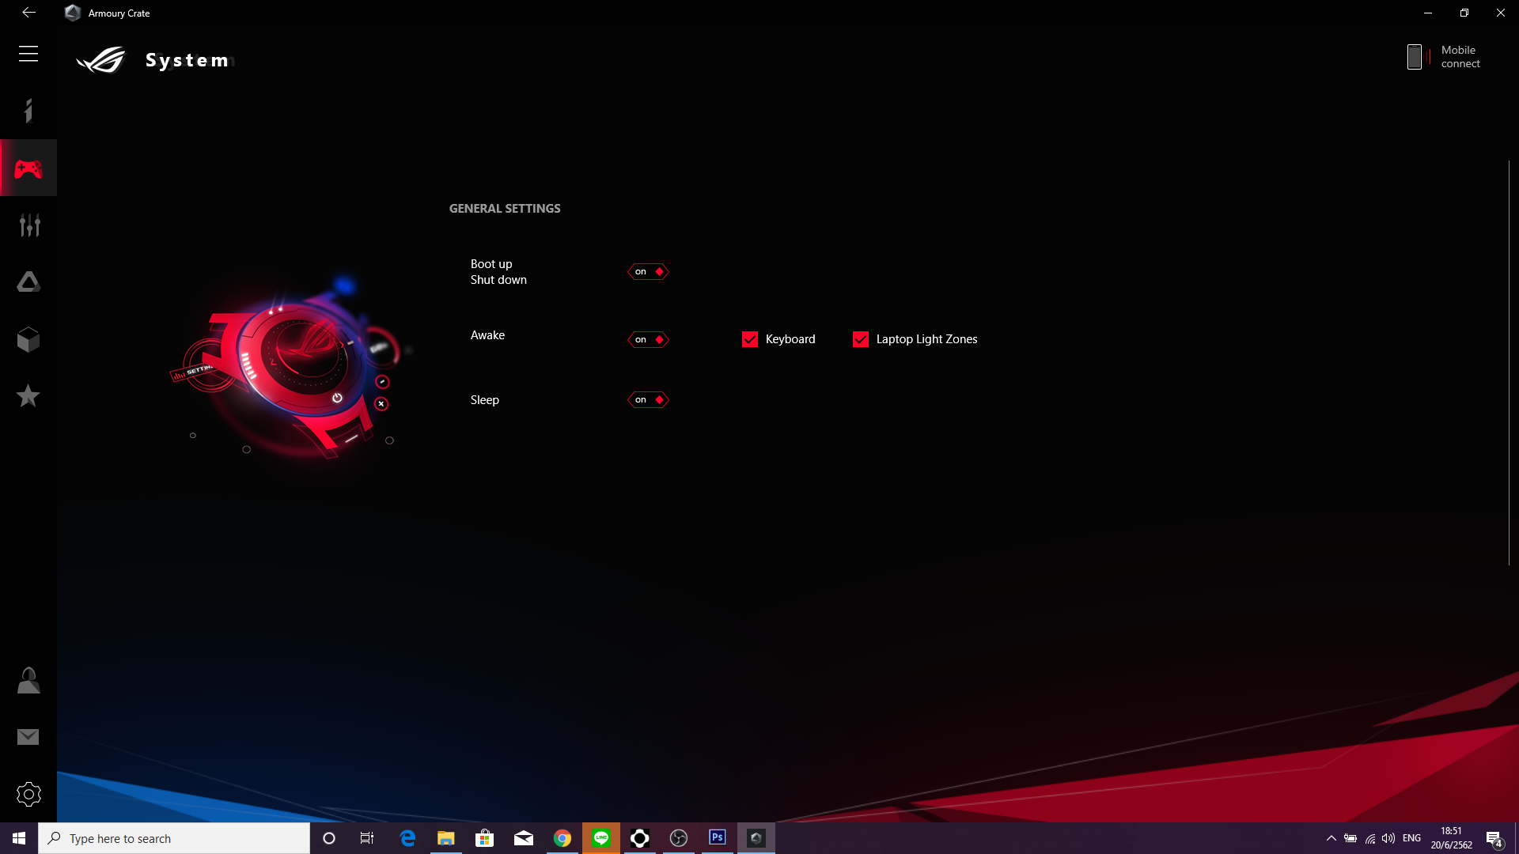Toggle the Awake lighting switch

[x=648, y=340]
